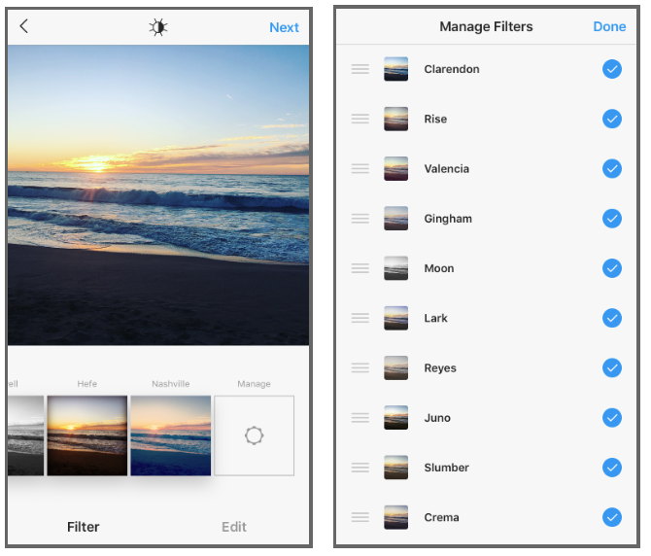Tap the Clarendon filter name
The width and height of the screenshot is (651, 556).
(452, 69)
